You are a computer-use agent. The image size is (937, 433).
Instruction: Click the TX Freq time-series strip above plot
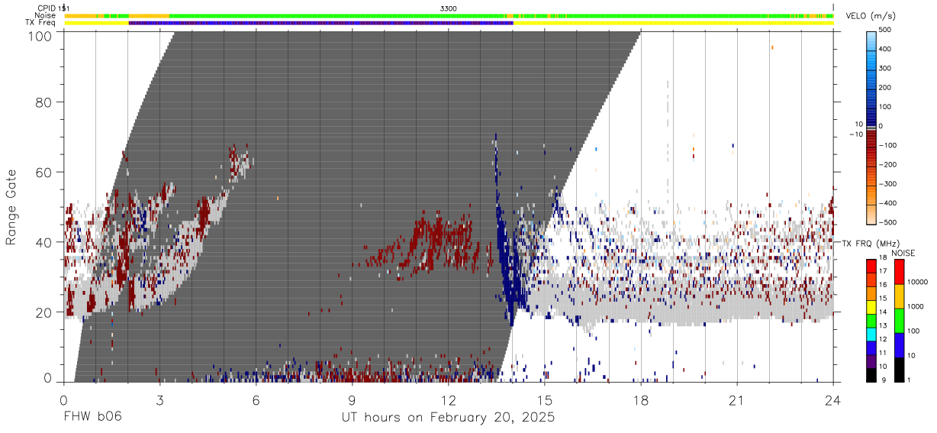pyautogui.click(x=449, y=23)
